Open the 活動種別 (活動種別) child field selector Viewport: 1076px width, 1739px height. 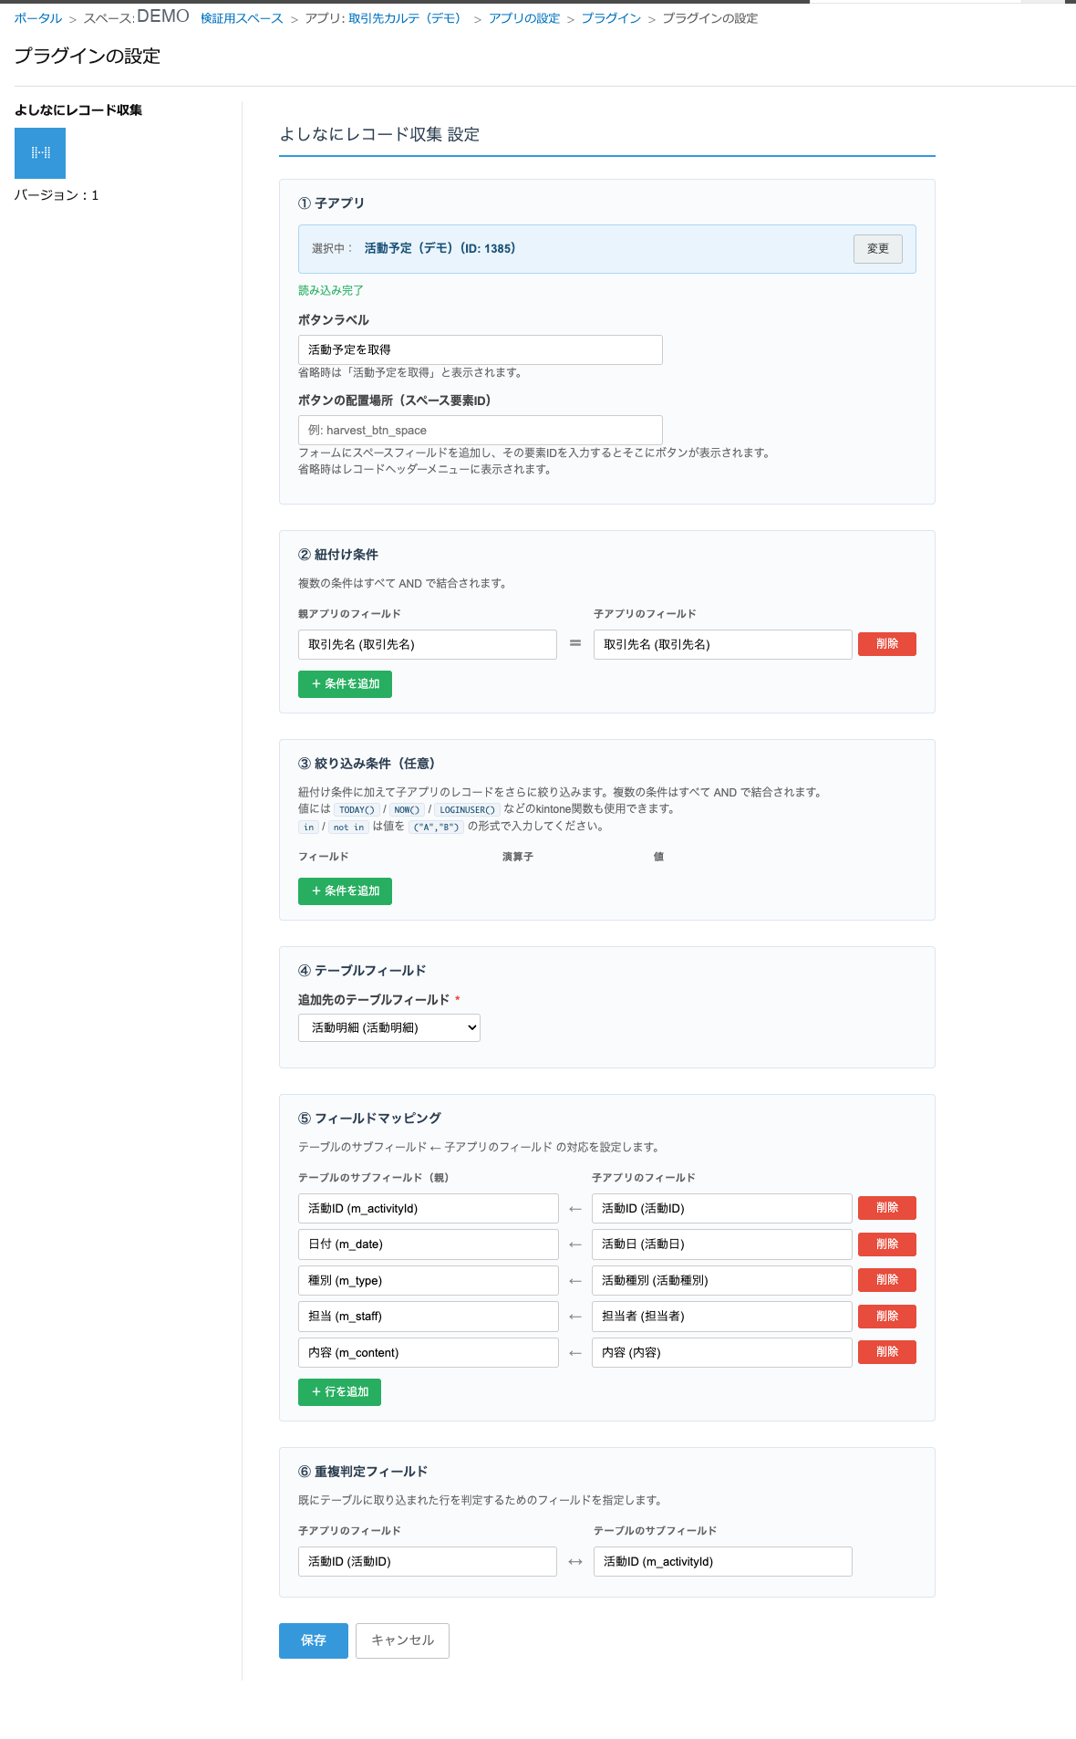click(722, 1280)
